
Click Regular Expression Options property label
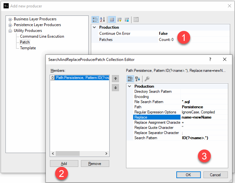coord(155,112)
